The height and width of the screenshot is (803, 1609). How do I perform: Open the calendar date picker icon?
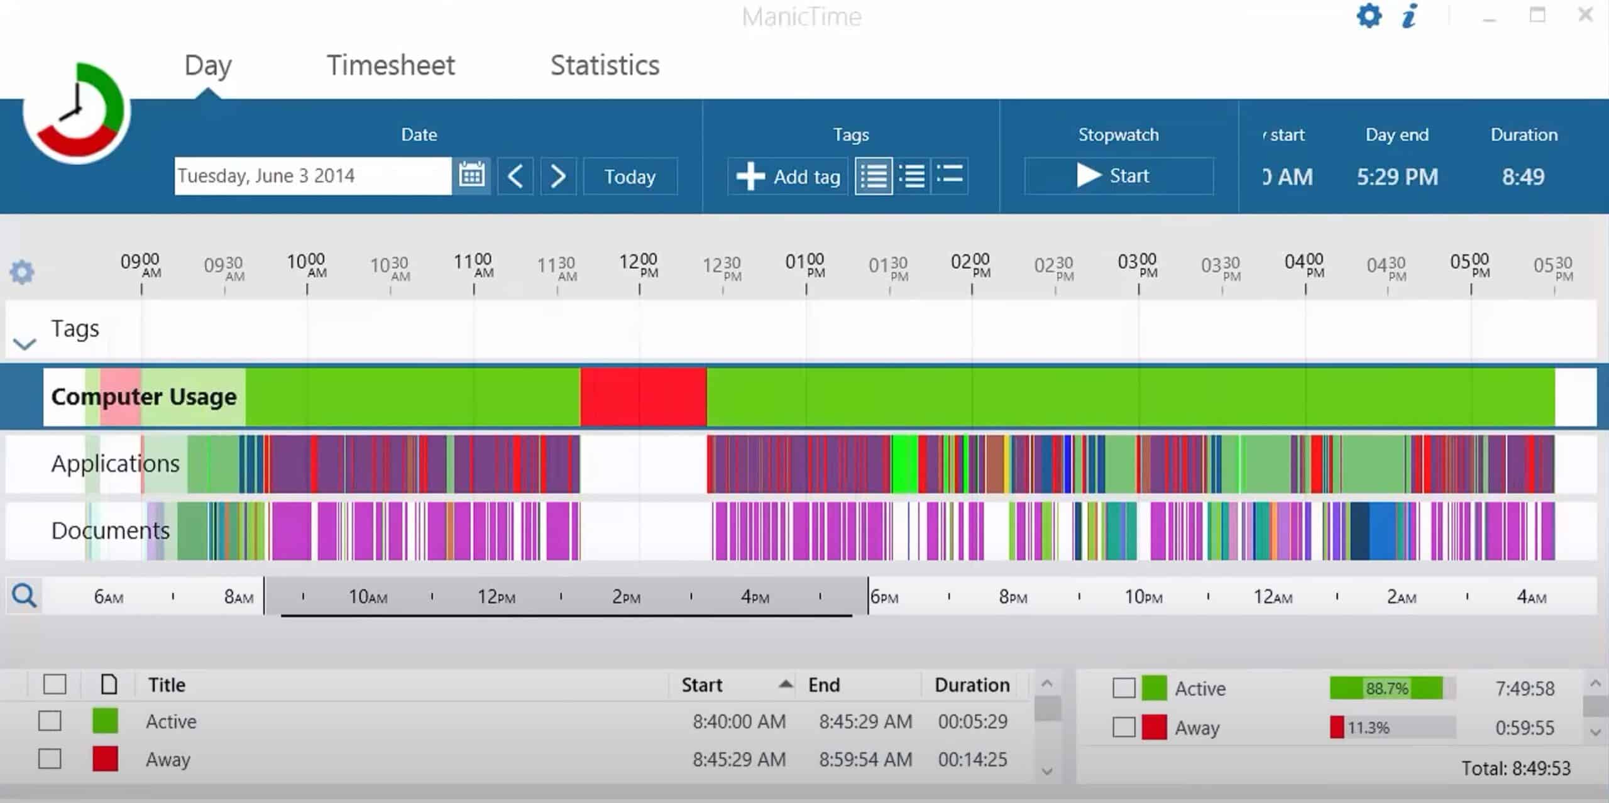[471, 175]
